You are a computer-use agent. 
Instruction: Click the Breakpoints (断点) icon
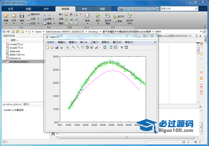87,16
